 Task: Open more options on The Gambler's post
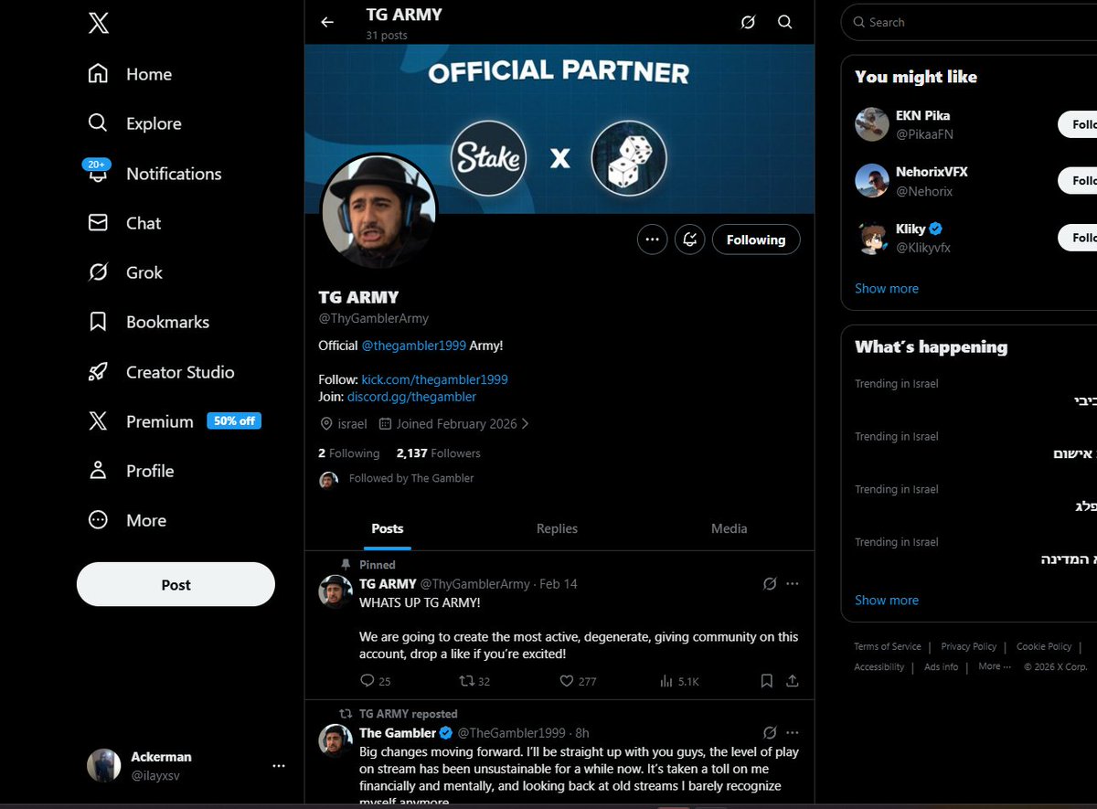793,732
